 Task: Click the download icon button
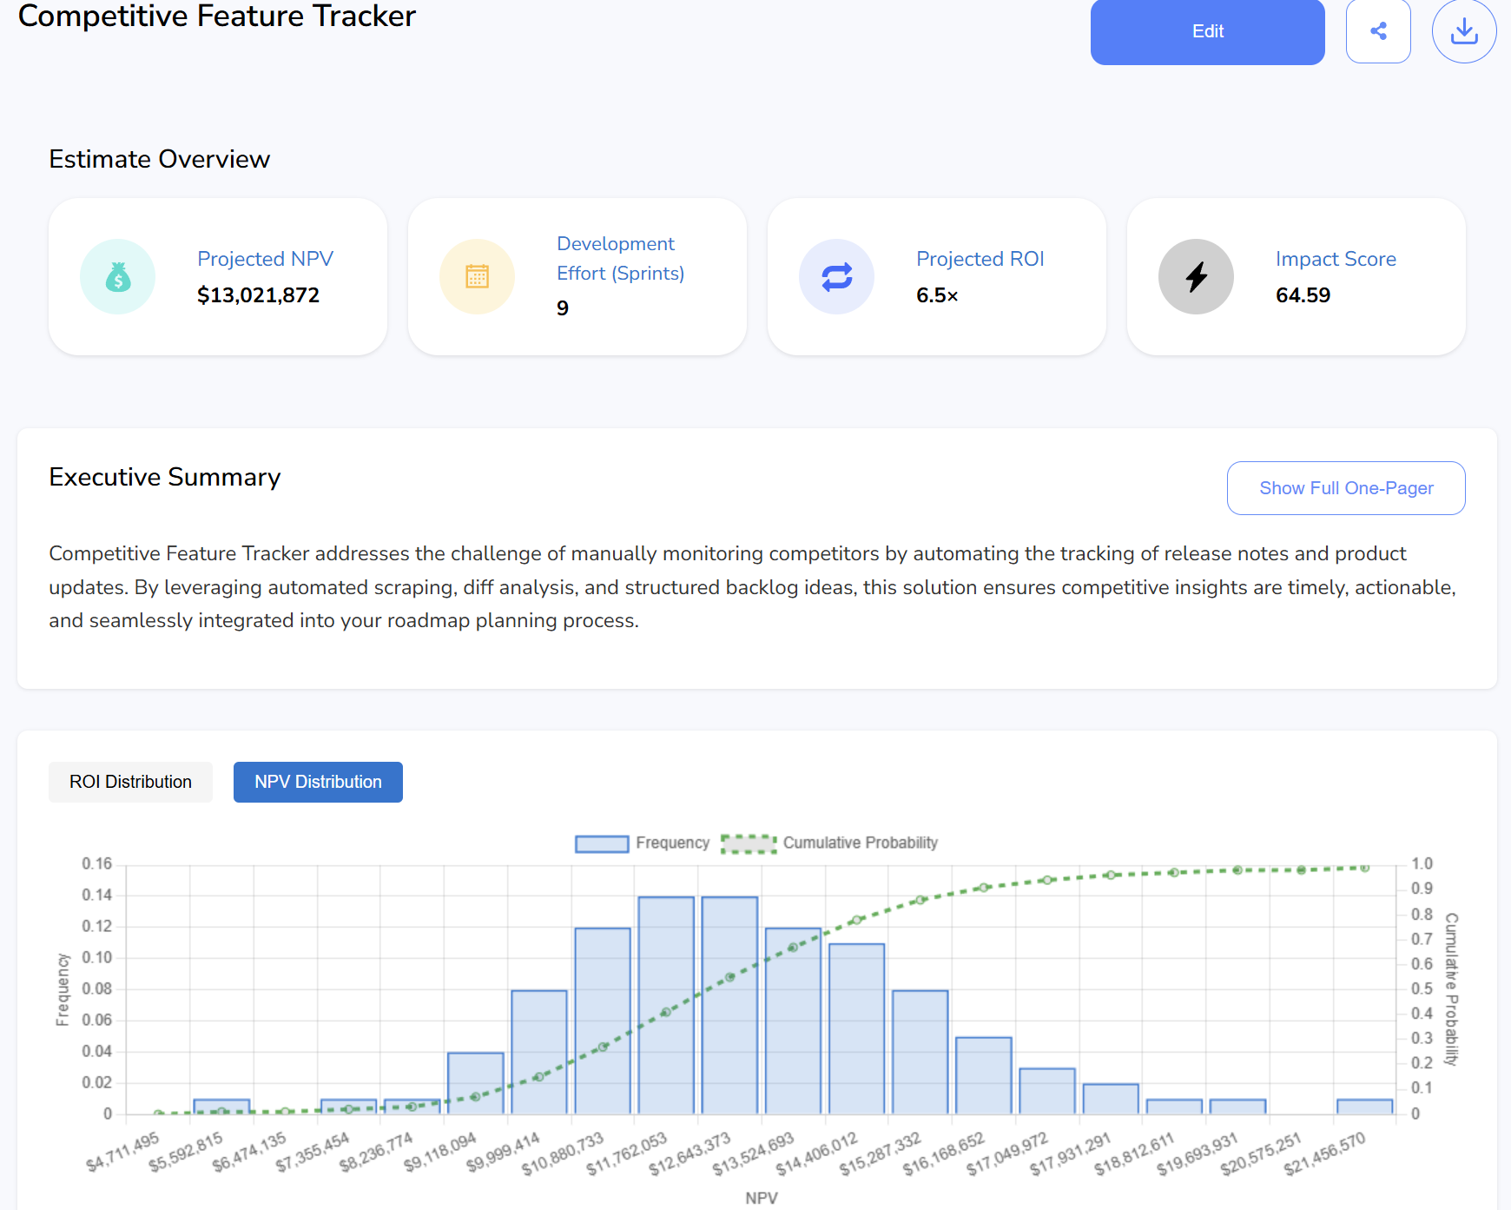pyautogui.click(x=1464, y=31)
